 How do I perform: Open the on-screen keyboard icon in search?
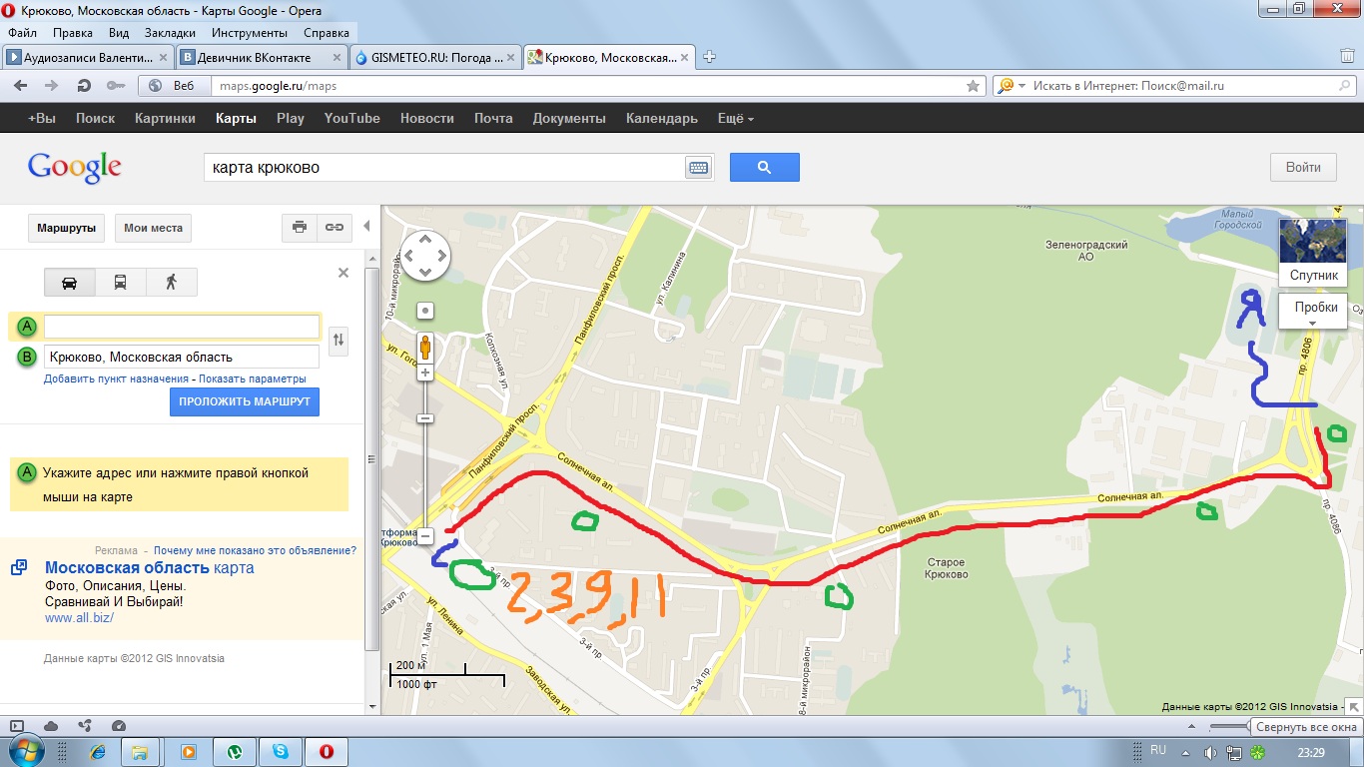(x=698, y=168)
